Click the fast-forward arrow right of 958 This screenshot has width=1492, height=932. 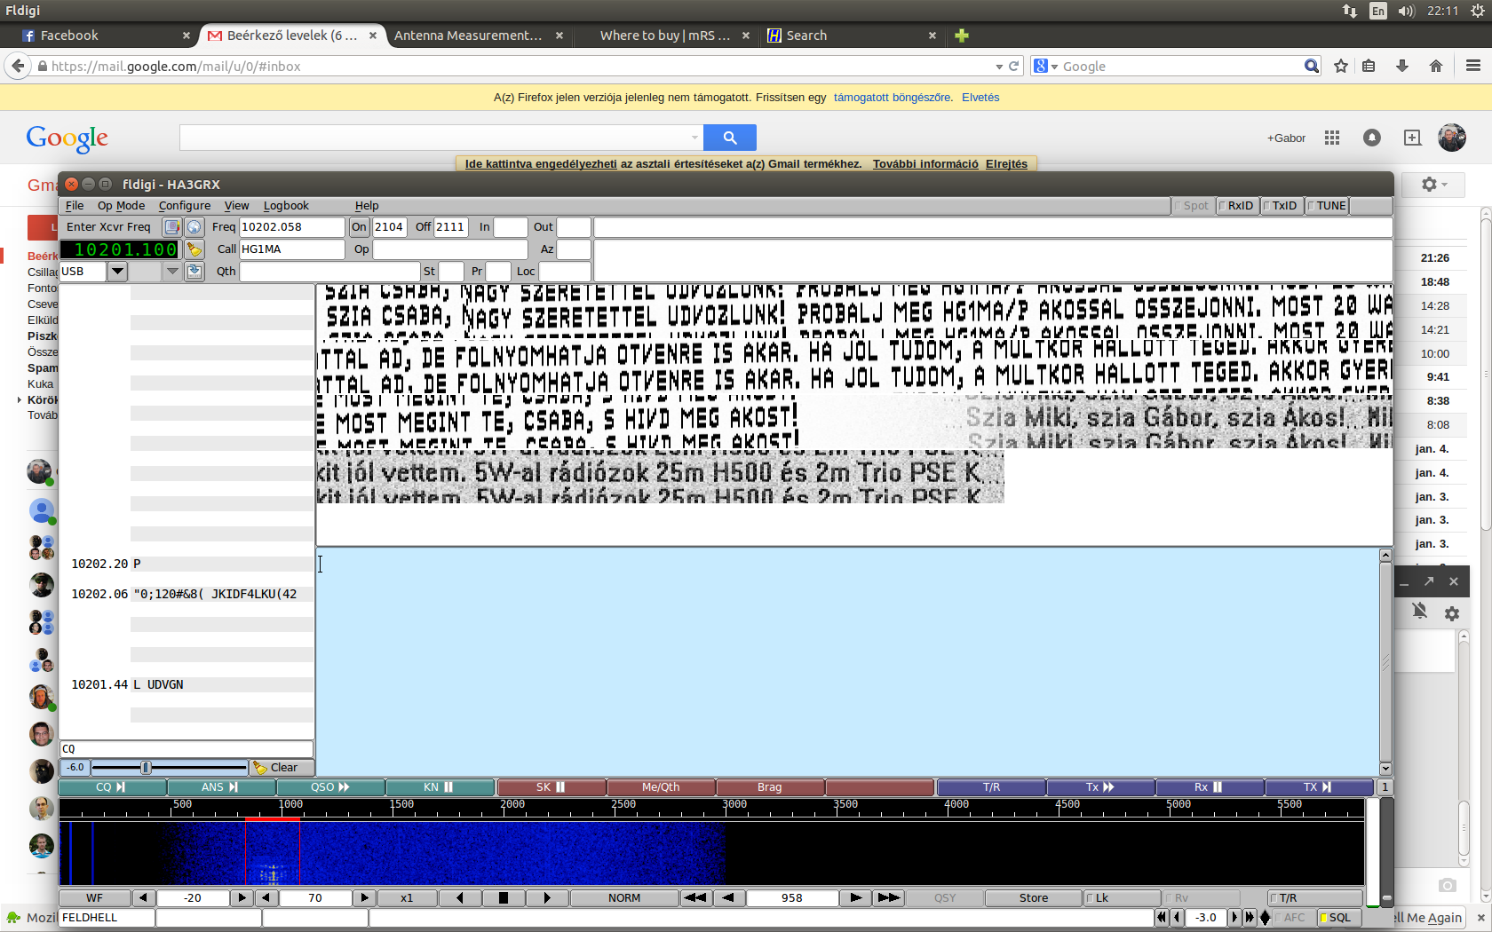coord(888,898)
